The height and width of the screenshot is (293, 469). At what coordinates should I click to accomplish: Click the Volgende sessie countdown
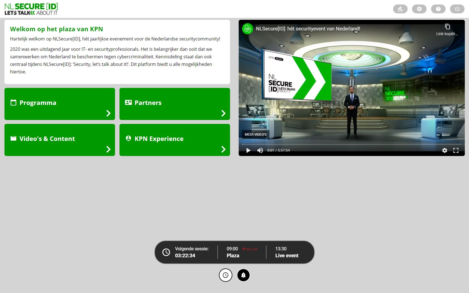pos(192,252)
